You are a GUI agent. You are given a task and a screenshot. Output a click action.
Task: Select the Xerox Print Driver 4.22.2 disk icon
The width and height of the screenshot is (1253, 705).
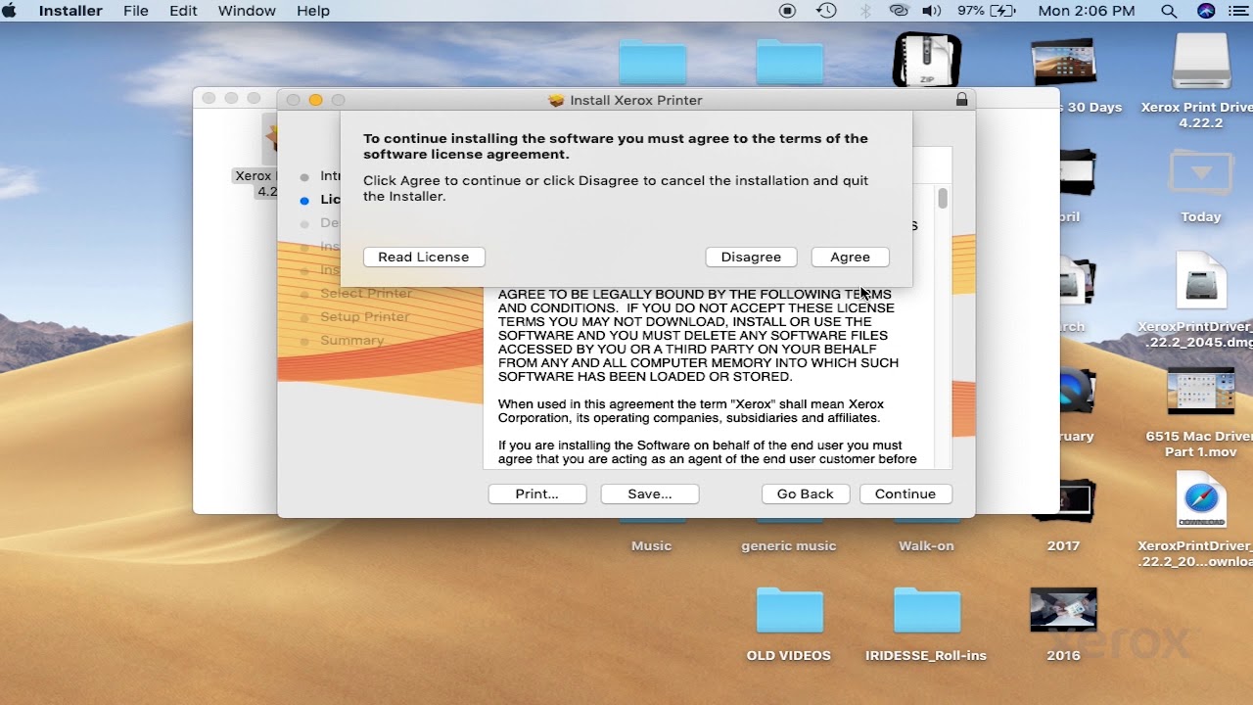1201,62
